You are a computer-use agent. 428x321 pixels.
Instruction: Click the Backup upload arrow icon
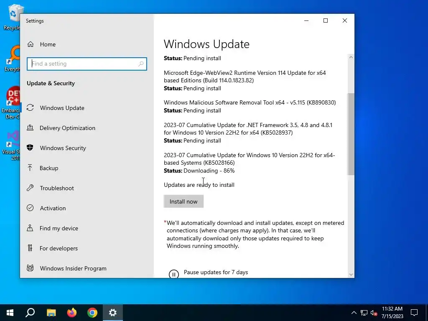pyautogui.click(x=30, y=168)
